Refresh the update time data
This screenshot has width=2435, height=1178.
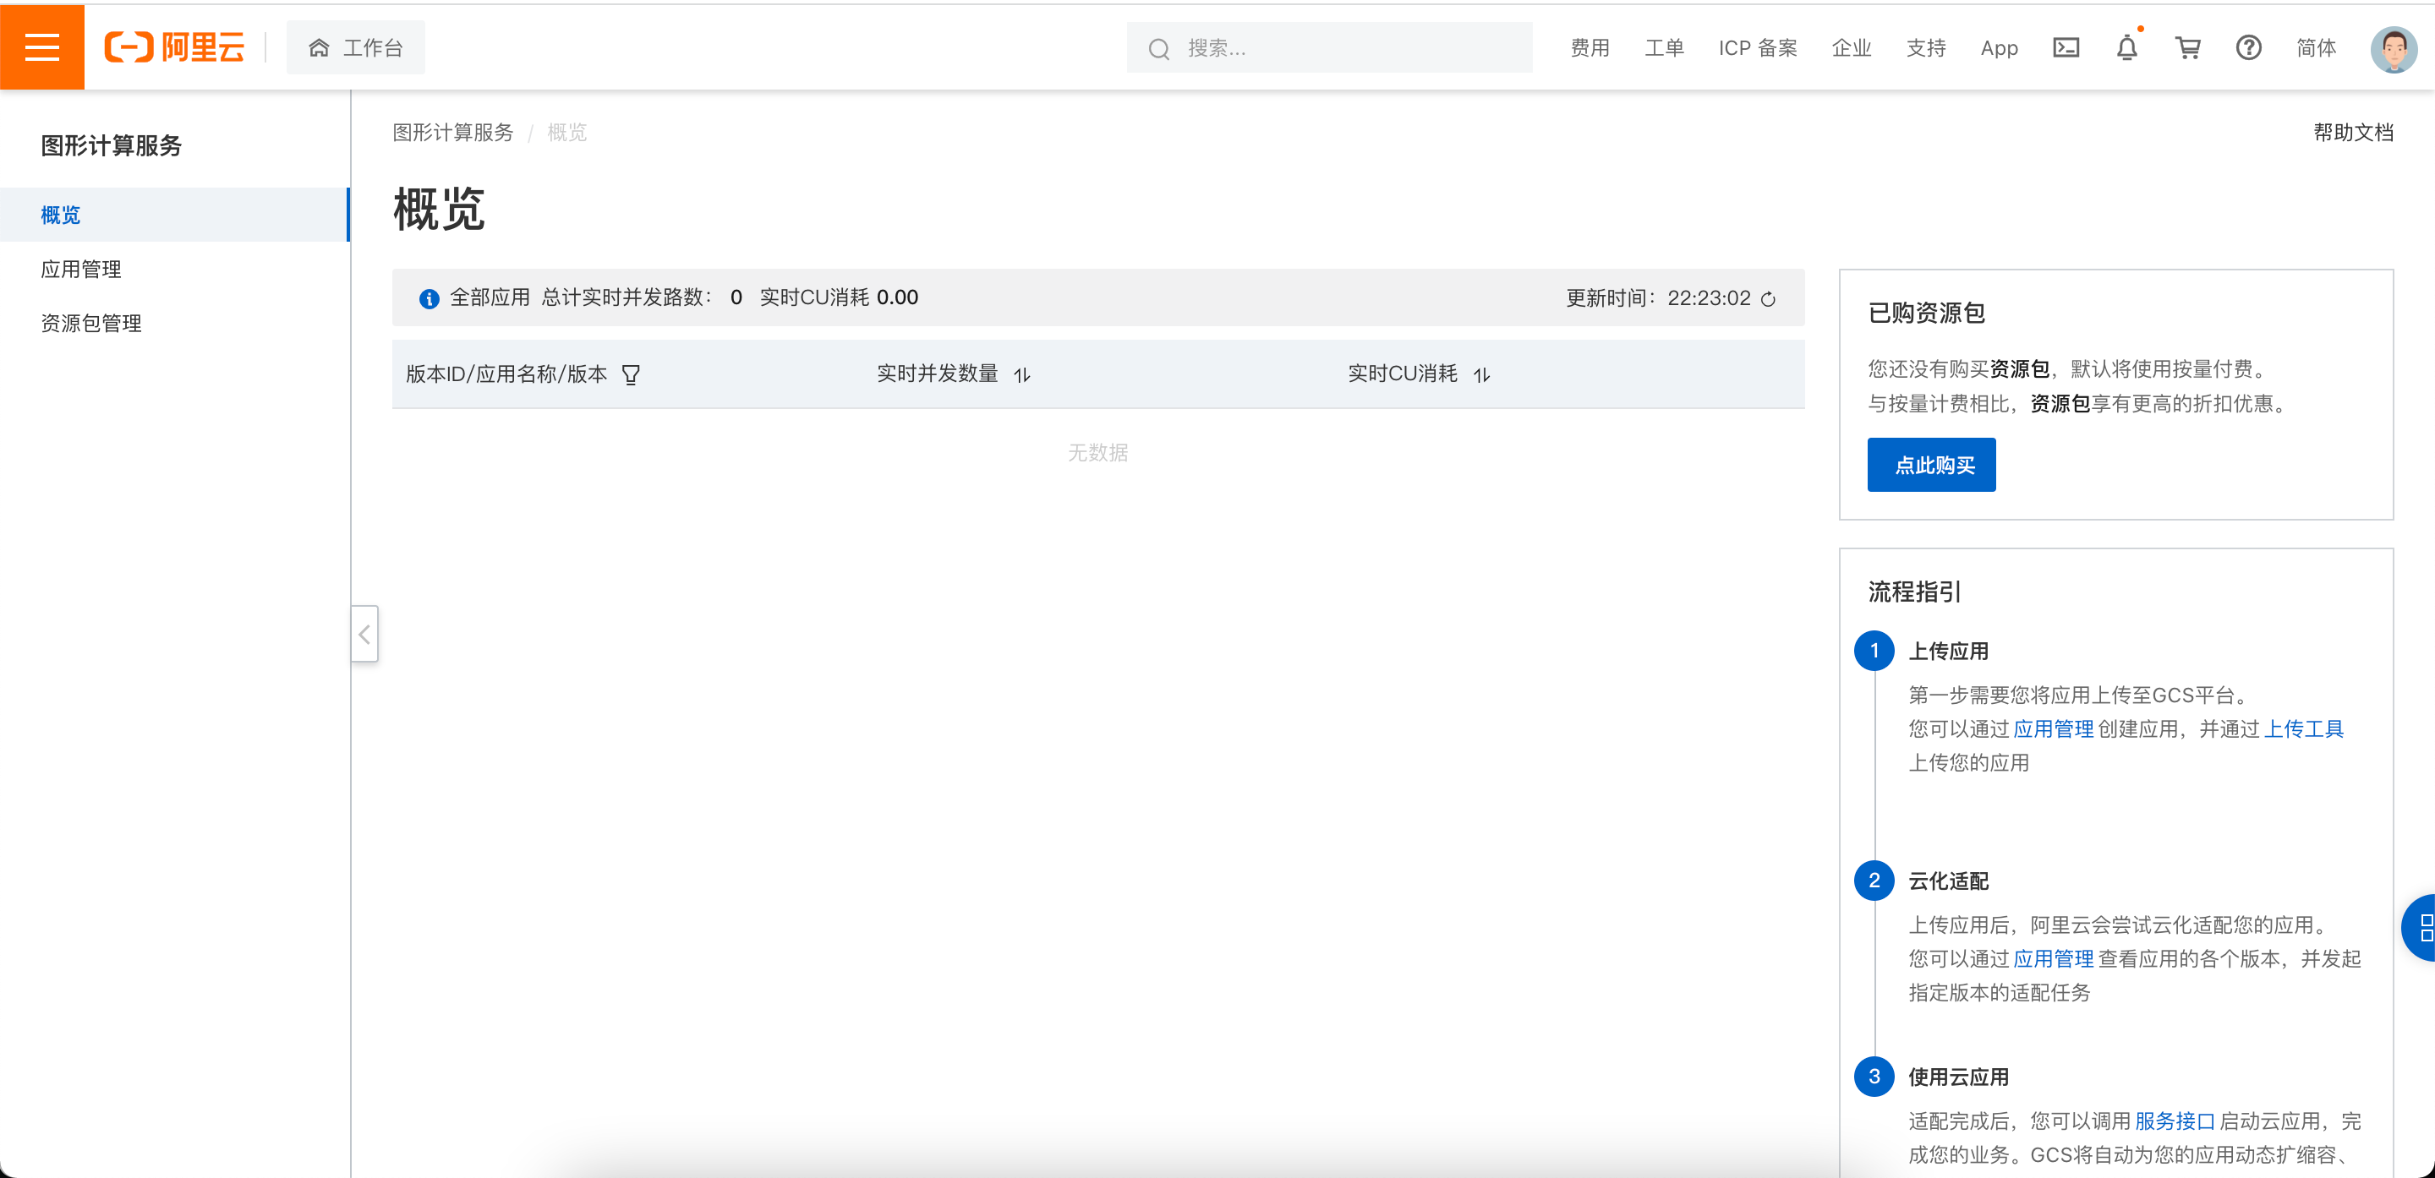1768,298
